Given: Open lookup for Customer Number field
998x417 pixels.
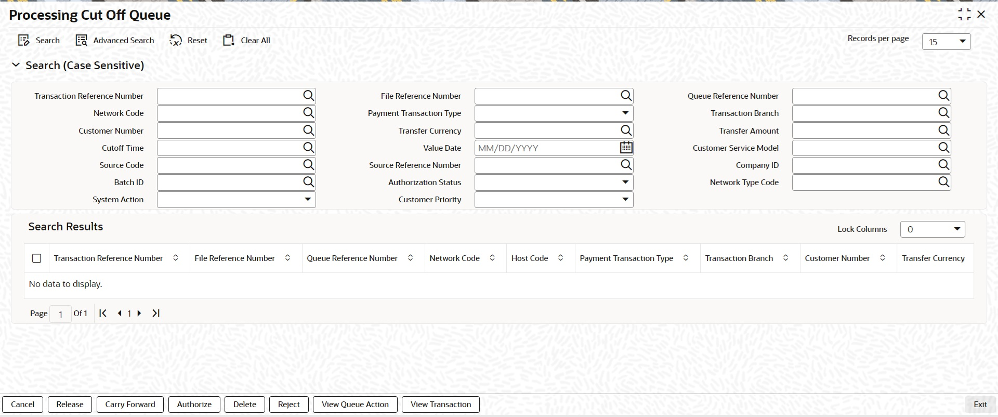Looking at the screenshot, I should pos(308,131).
